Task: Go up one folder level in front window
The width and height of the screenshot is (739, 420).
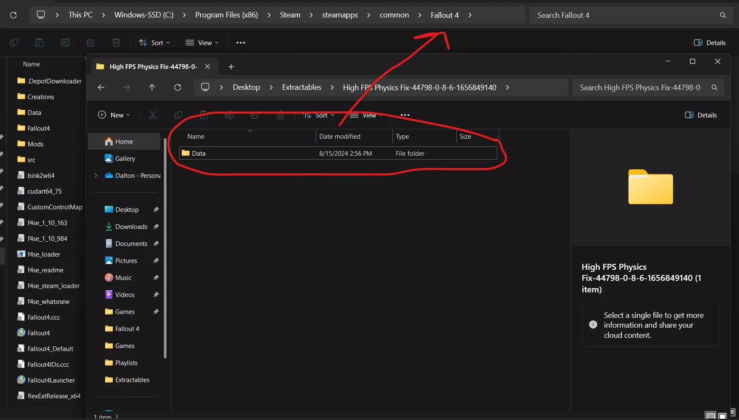Action: pyautogui.click(x=152, y=87)
